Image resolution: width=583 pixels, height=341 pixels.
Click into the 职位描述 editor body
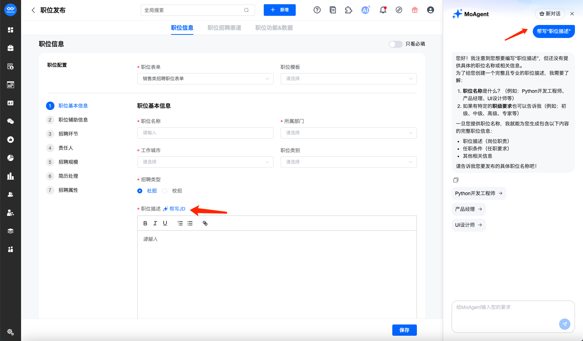click(x=277, y=274)
